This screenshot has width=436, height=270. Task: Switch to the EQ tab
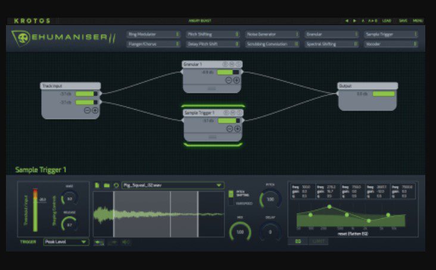298,241
